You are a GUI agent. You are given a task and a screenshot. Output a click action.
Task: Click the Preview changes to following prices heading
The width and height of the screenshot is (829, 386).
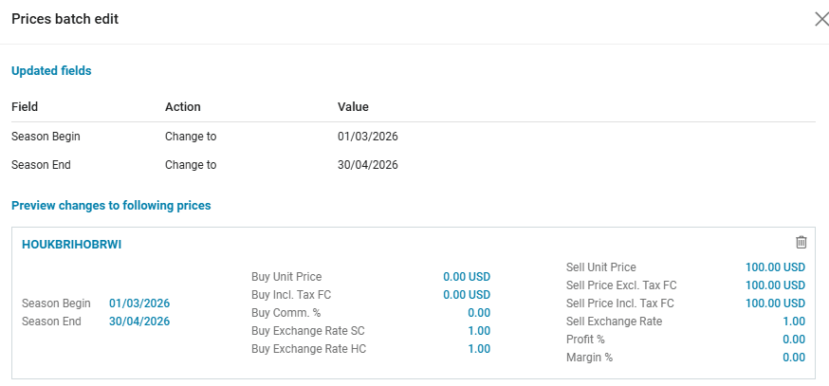(111, 205)
